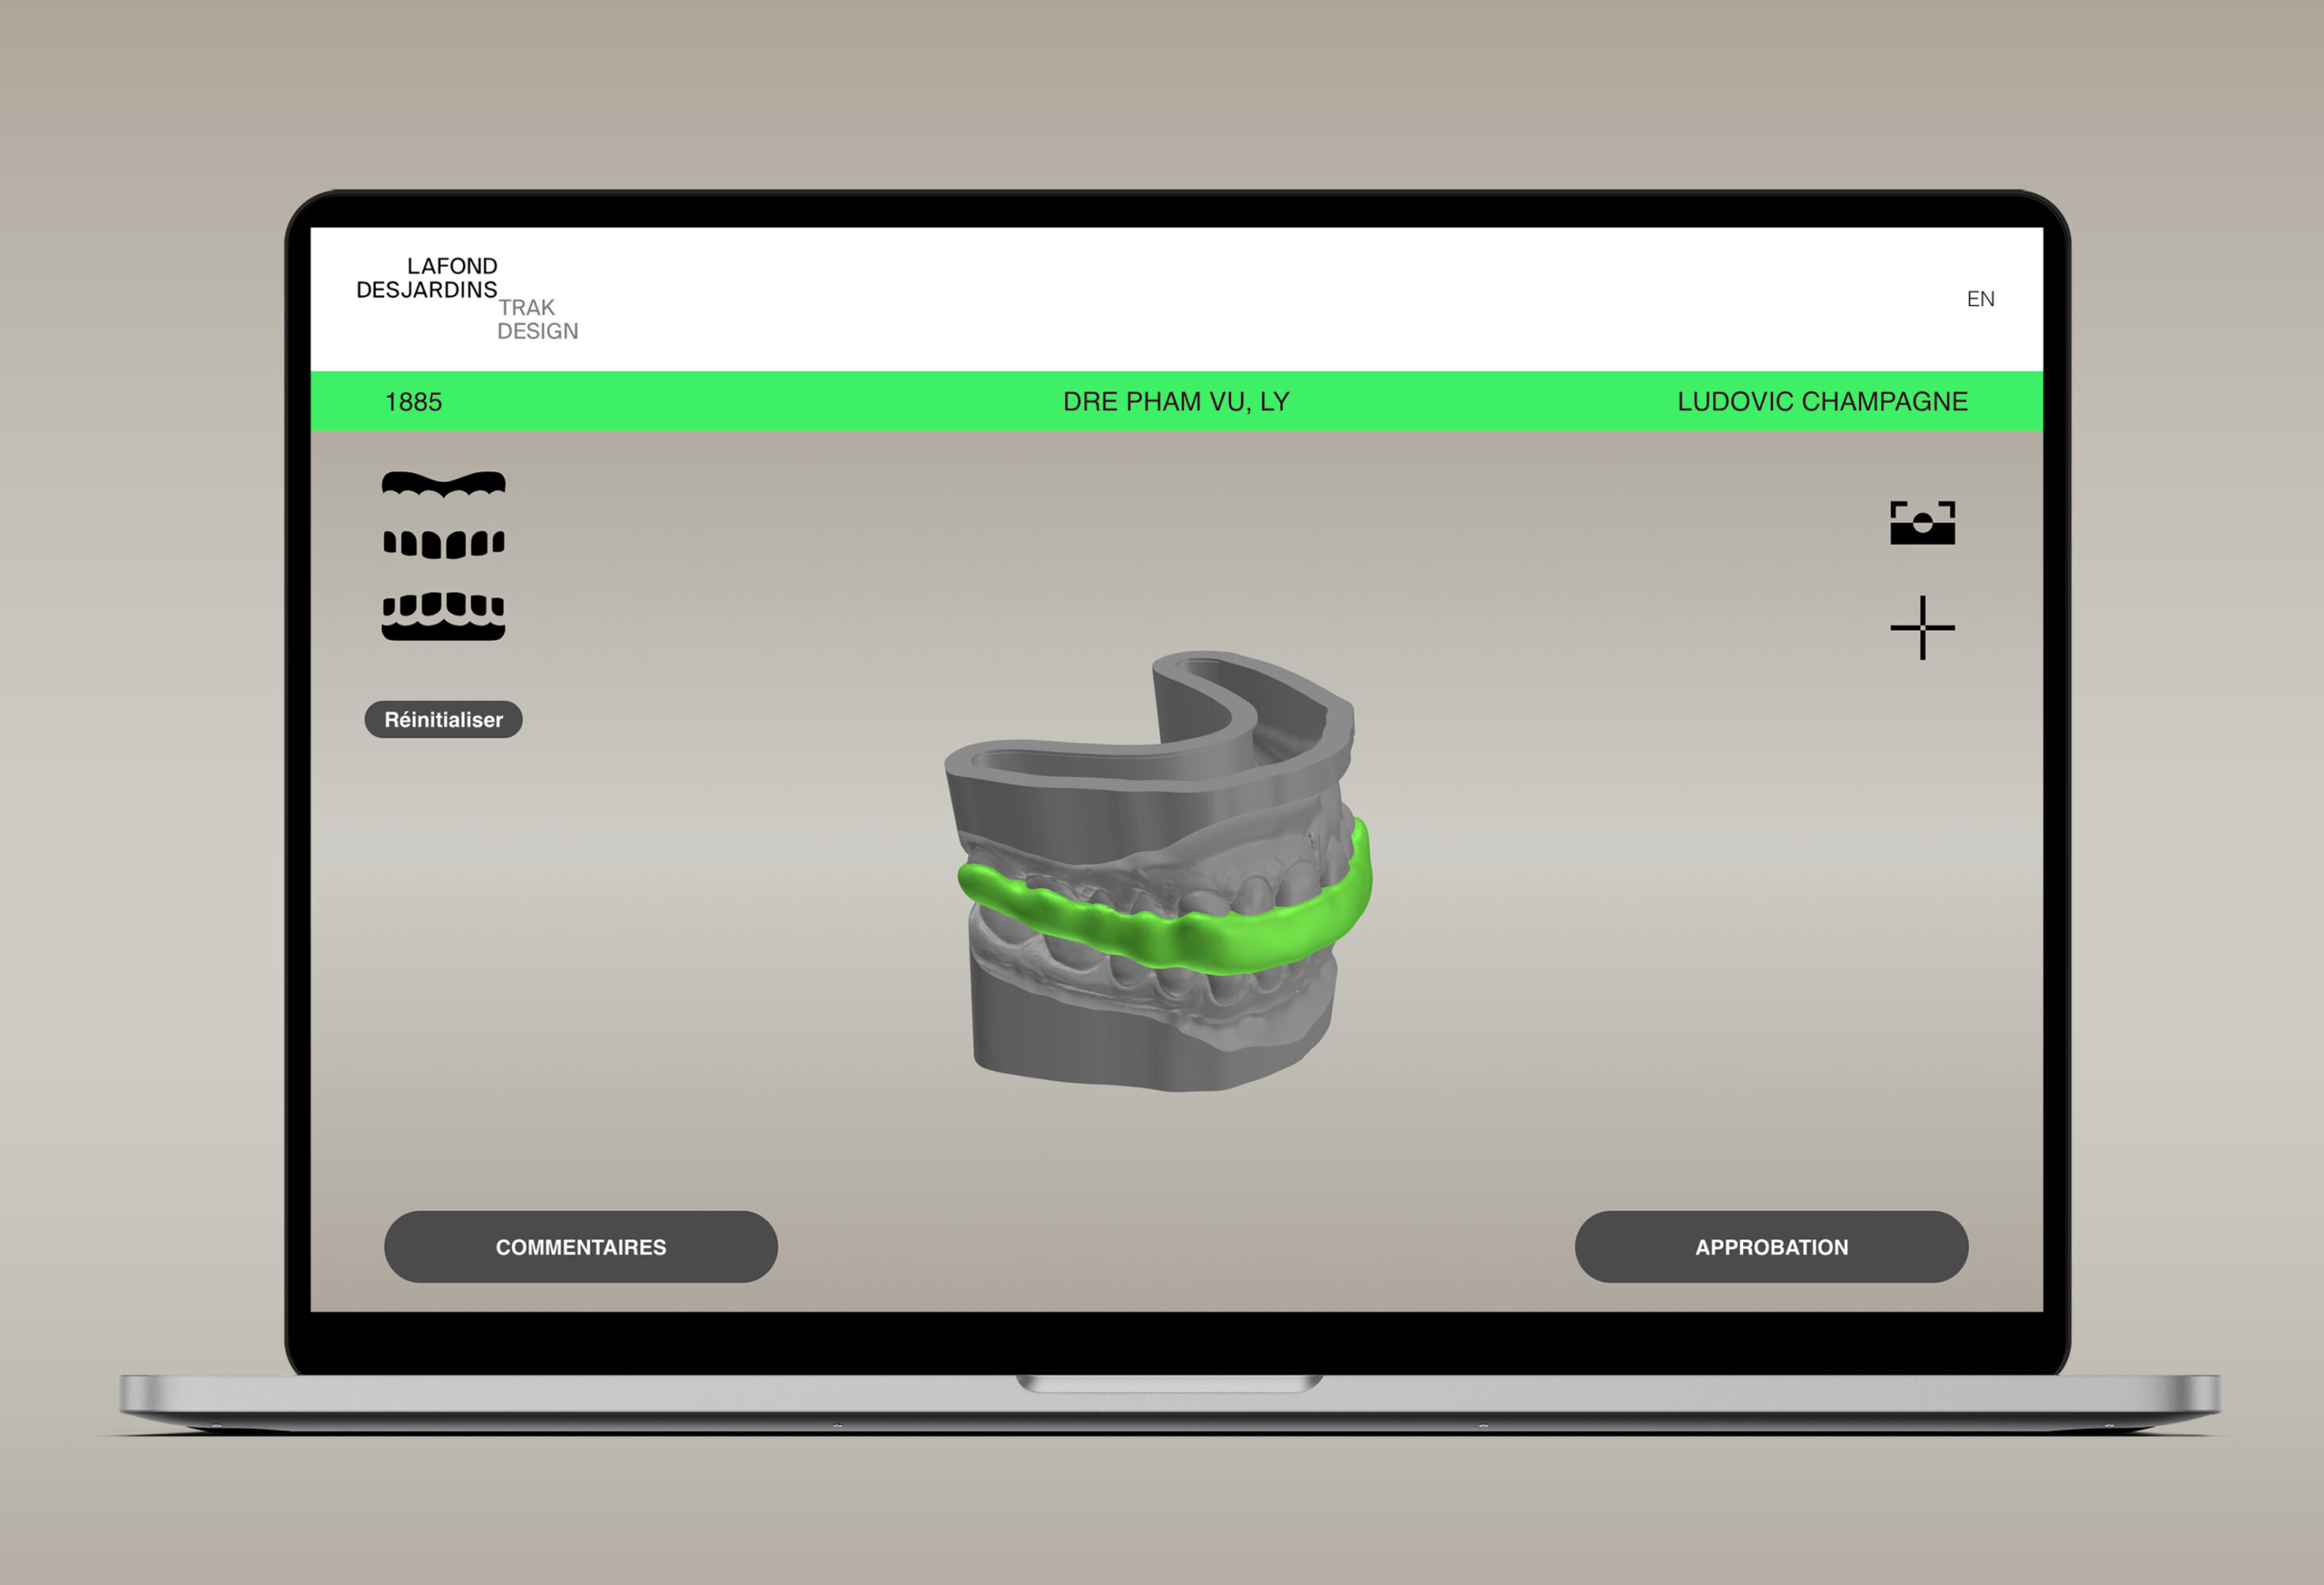Take a screenshot with the capture icon
Screen dimensions: 2324x1585
1922,523
